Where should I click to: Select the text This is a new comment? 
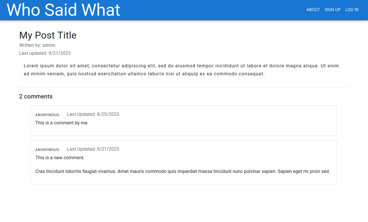coord(60,158)
